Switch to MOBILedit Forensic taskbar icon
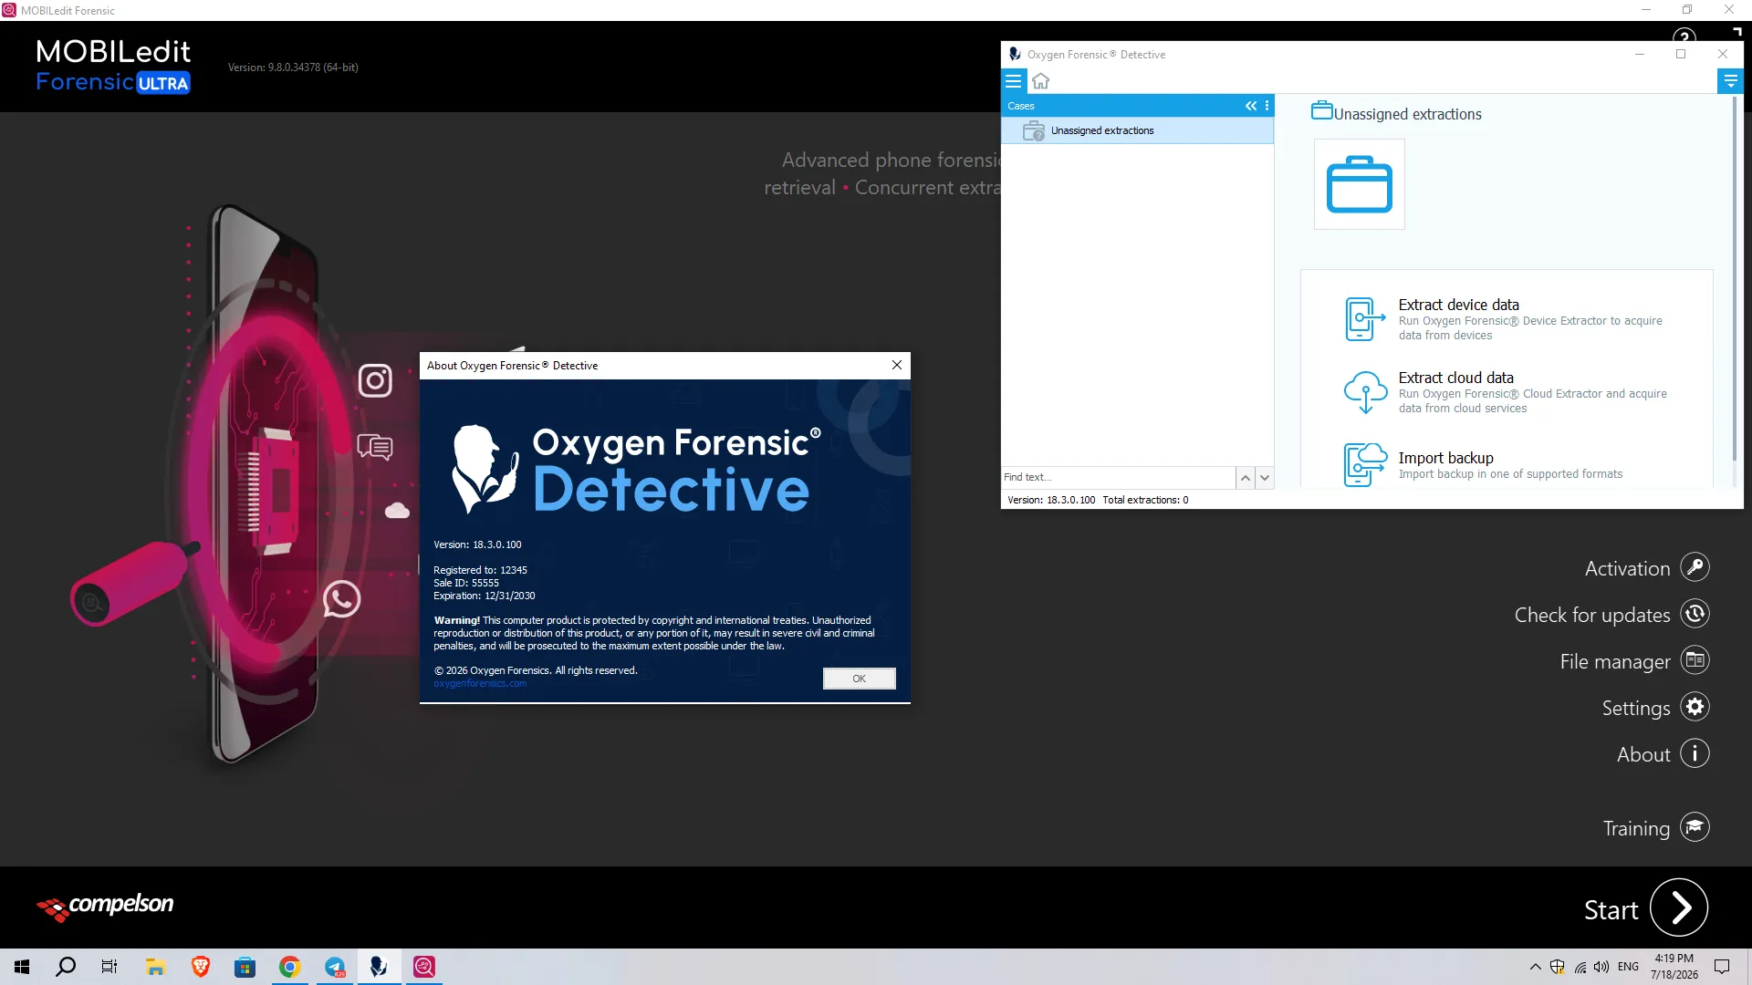Screen dimensions: 1752x985 (x=424, y=967)
